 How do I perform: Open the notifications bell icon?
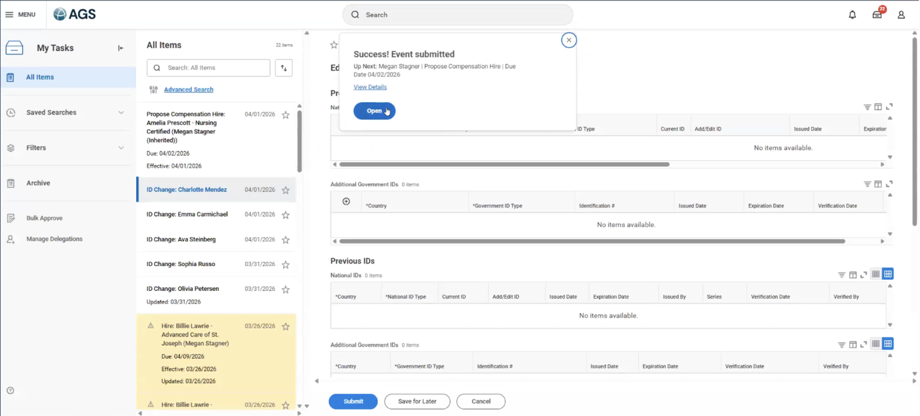[x=852, y=15]
